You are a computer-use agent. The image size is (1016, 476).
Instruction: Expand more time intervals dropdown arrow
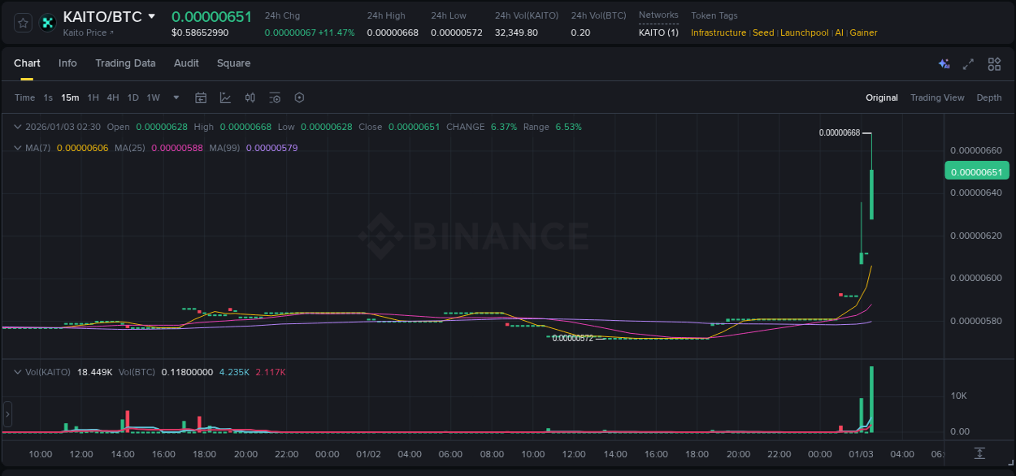[176, 97]
